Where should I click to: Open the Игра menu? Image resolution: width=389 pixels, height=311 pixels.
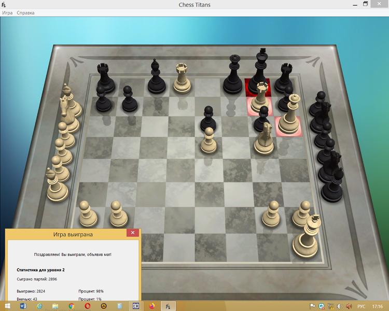click(x=7, y=13)
